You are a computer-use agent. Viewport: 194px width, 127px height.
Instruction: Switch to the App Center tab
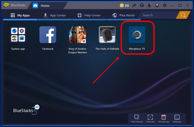[x=55, y=15]
